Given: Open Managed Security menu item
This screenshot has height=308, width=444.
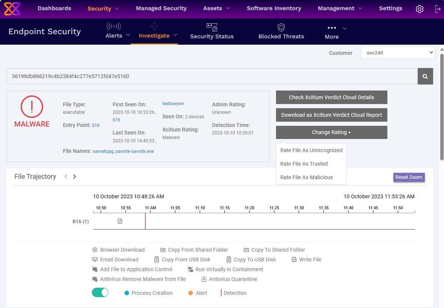Looking at the screenshot, I should [161, 9].
